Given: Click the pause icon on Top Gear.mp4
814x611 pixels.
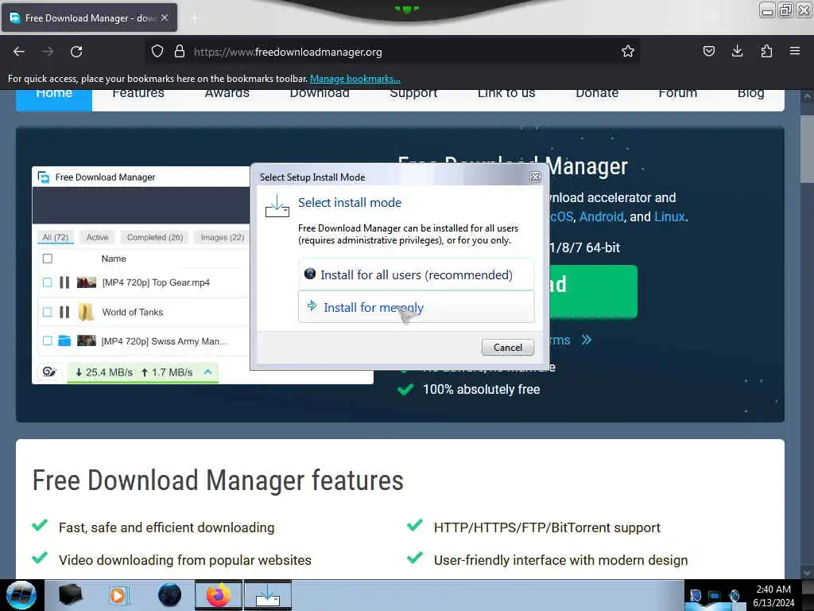Looking at the screenshot, I should [64, 282].
